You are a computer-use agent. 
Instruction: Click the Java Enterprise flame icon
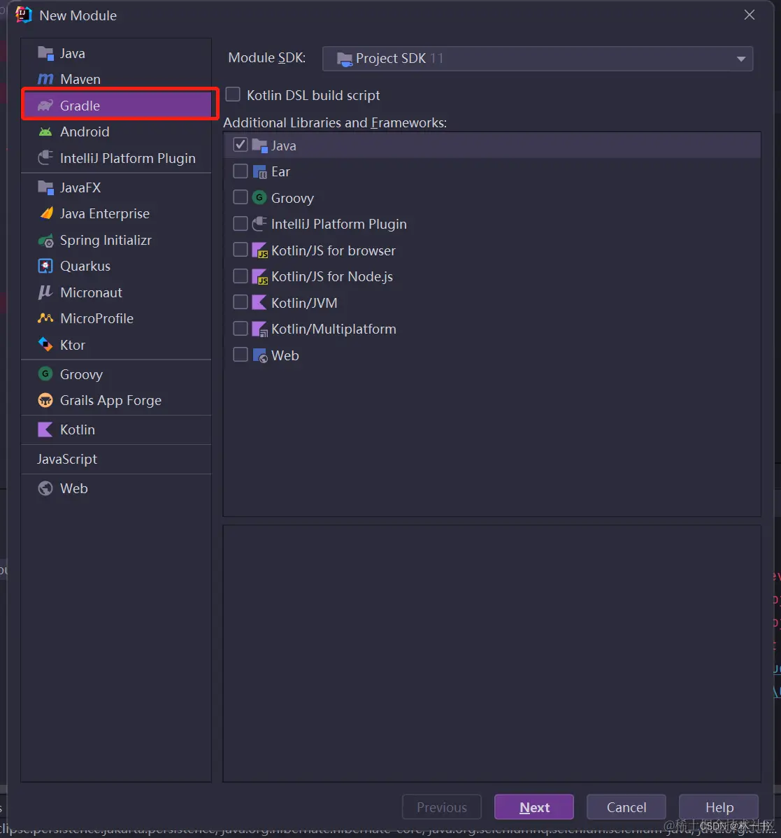click(x=46, y=213)
